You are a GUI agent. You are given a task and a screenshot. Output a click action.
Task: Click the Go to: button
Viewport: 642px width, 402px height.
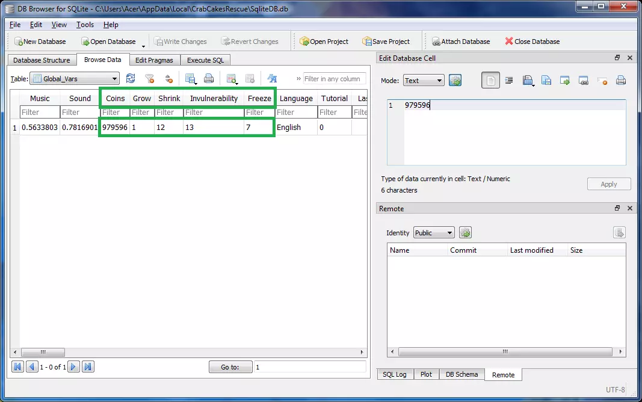[230, 367]
